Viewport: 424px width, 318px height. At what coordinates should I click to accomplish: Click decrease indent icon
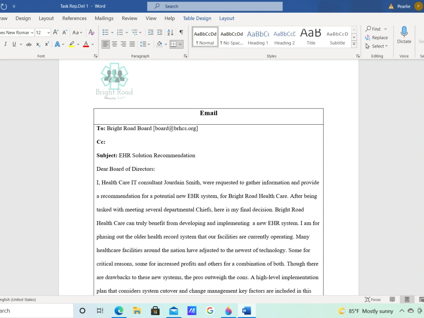click(151, 33)
